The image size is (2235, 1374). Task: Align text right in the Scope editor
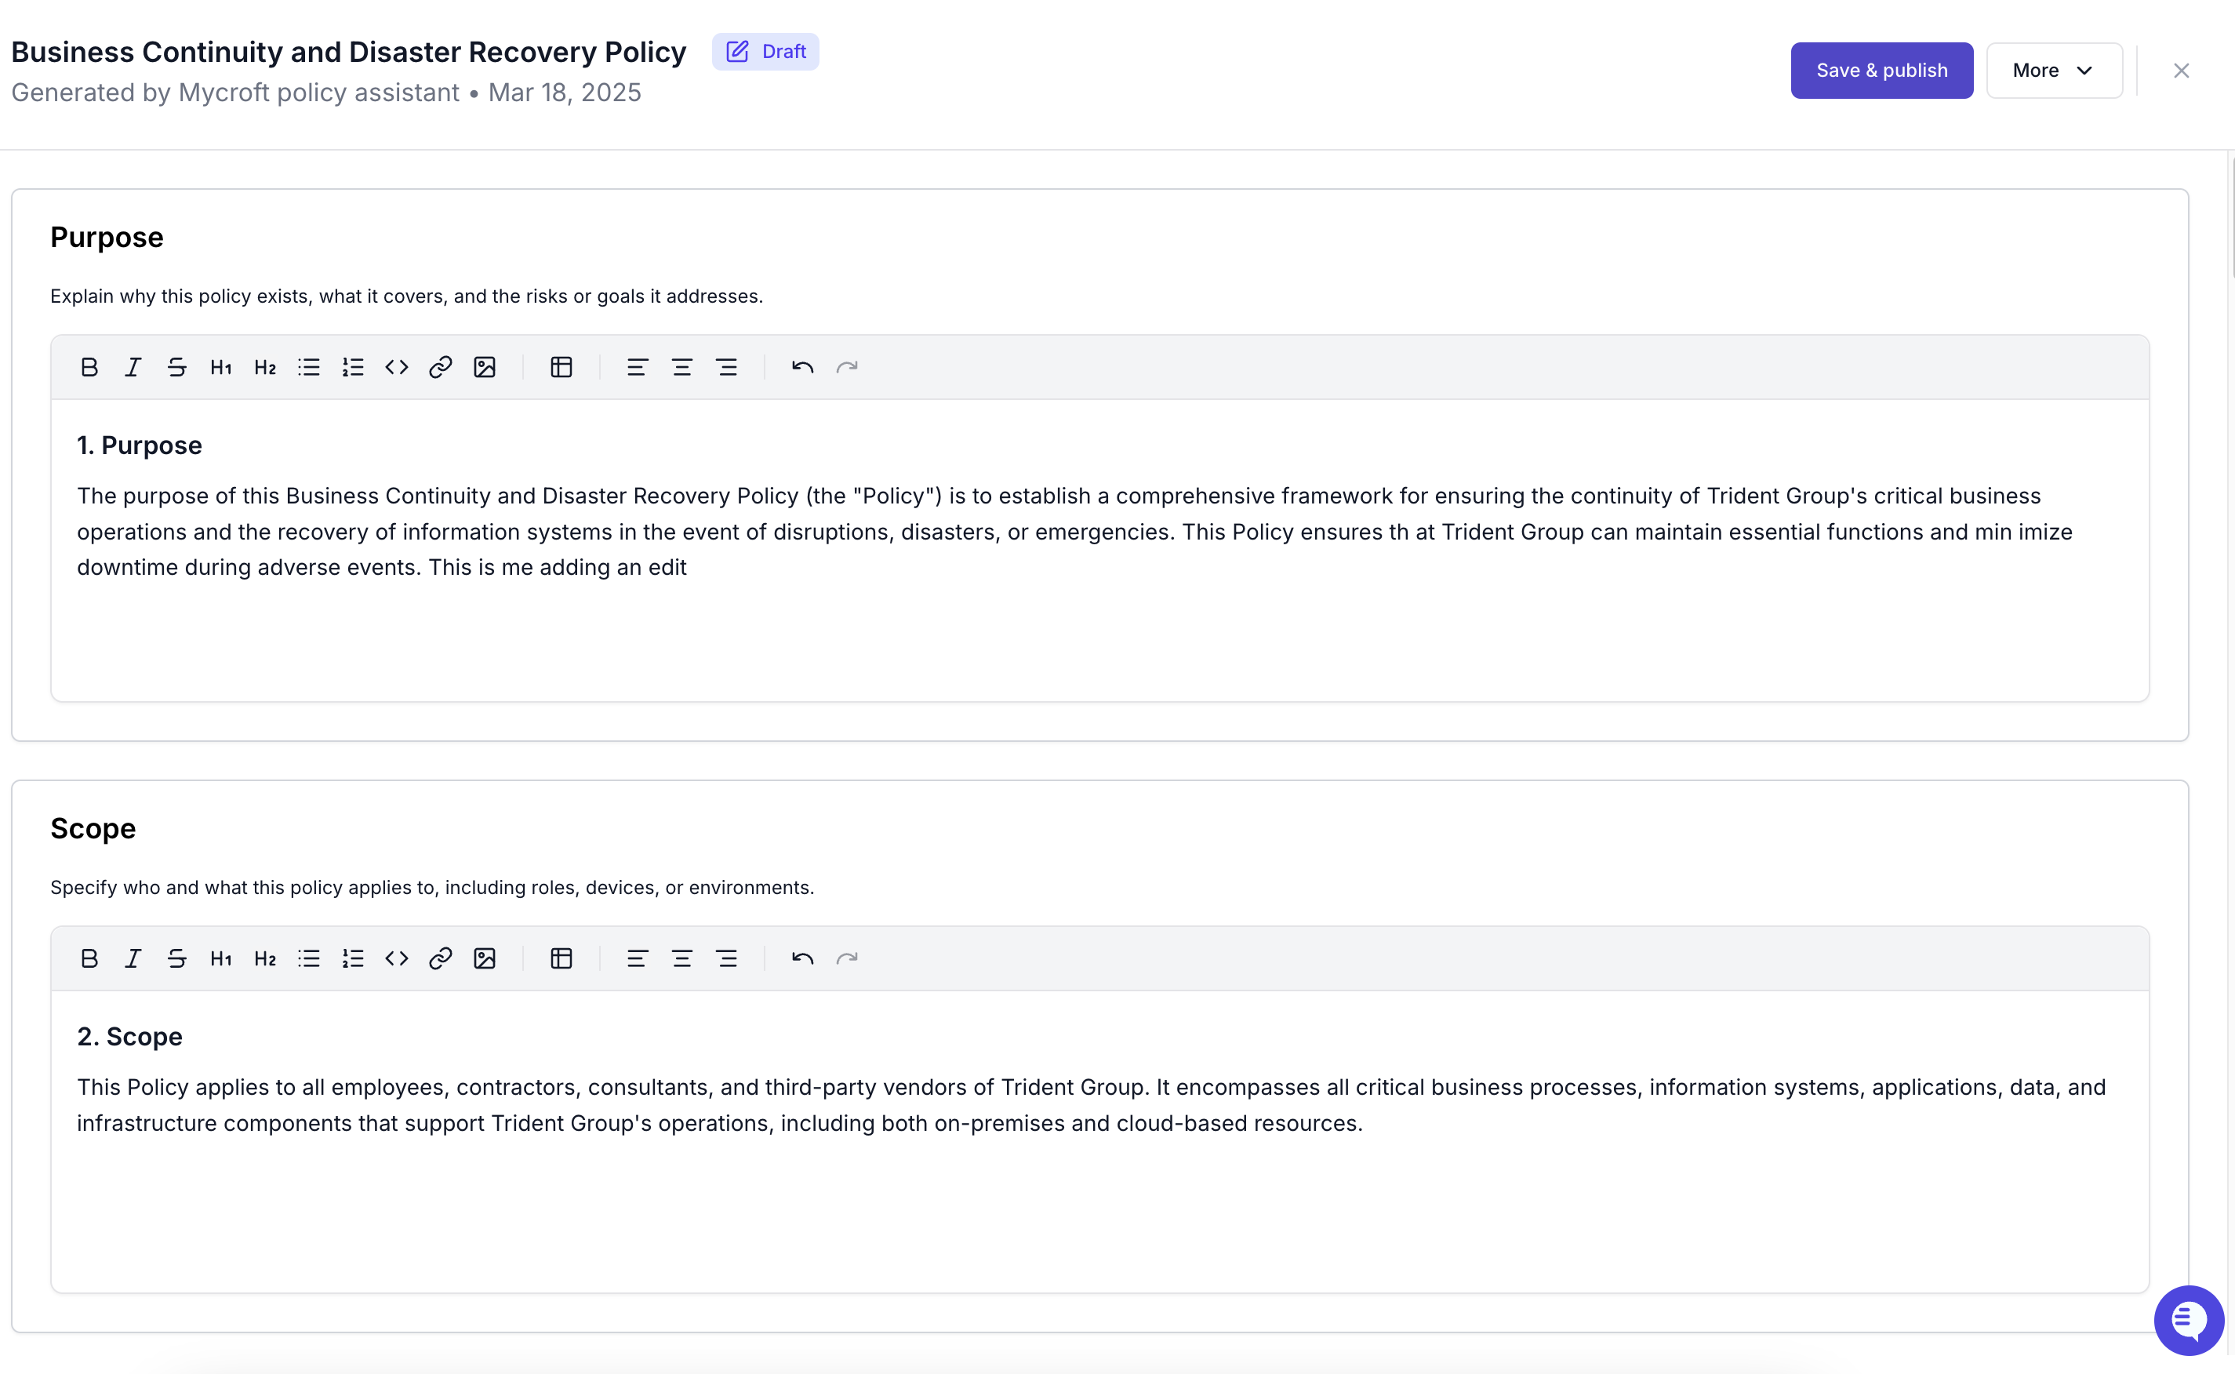[726, 958]
